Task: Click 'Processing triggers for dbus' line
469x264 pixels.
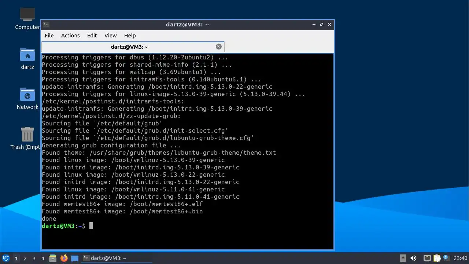Action: pos(135,57)
